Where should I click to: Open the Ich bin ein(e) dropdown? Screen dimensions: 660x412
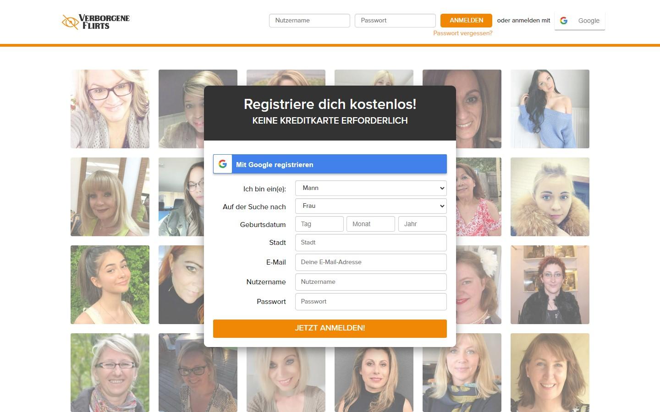click(371, 188)
